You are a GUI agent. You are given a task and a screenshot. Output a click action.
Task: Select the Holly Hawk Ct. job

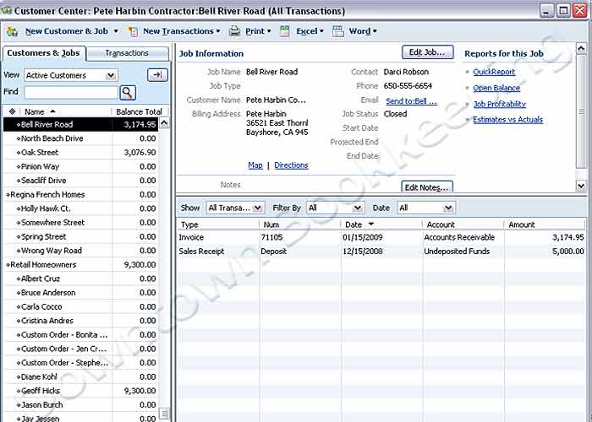coord(81,208)
